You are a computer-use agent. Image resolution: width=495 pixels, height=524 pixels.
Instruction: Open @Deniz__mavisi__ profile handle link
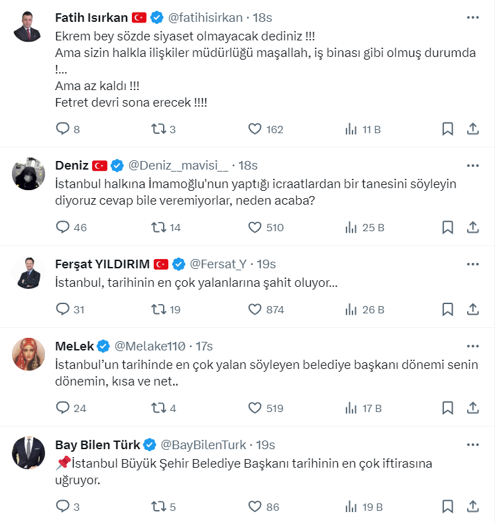[x=178, y=165]
